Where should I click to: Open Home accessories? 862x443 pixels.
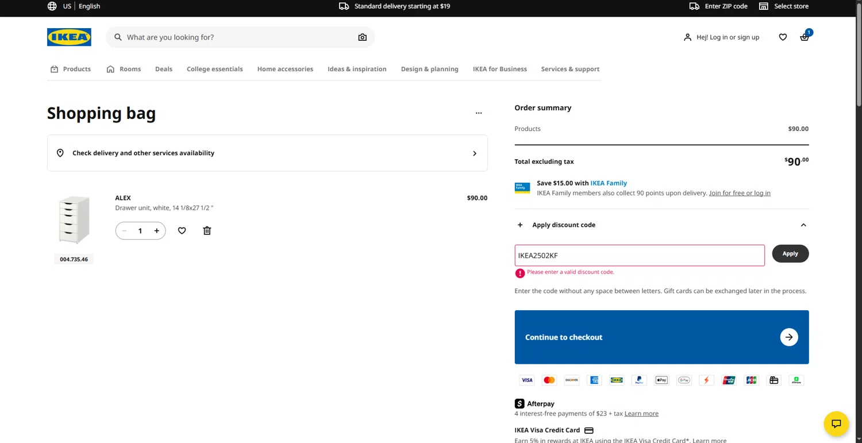285,69
